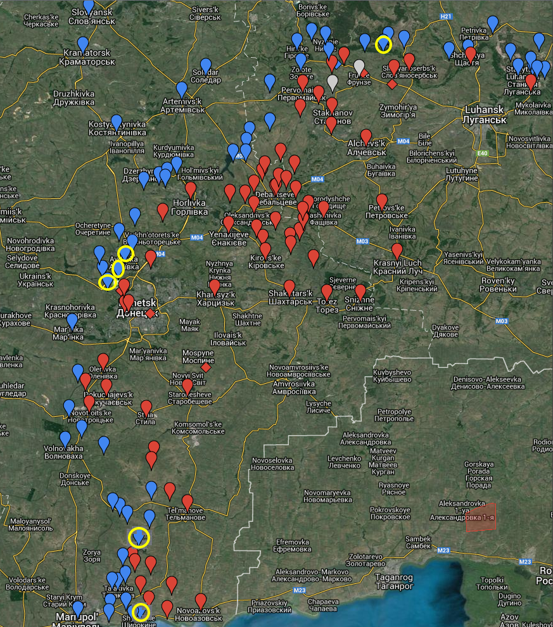The image size is (553, 627).
Task: Select the blue pin at Kramatorsk
Action: (82, 44)
